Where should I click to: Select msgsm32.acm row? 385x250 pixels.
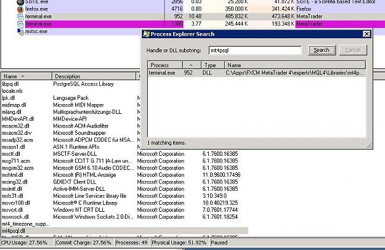(18, 168)
